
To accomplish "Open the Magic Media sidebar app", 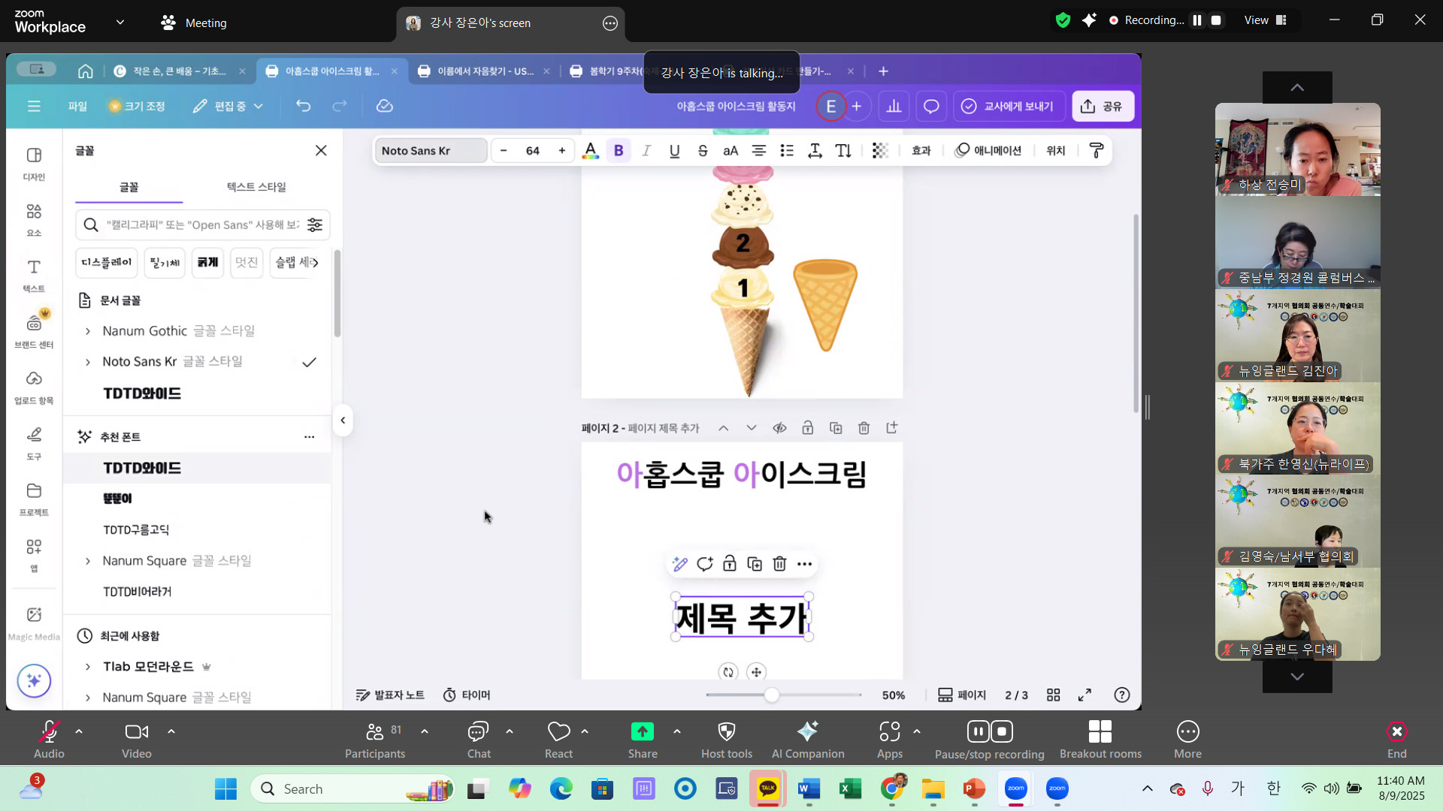I will point(34,624).
